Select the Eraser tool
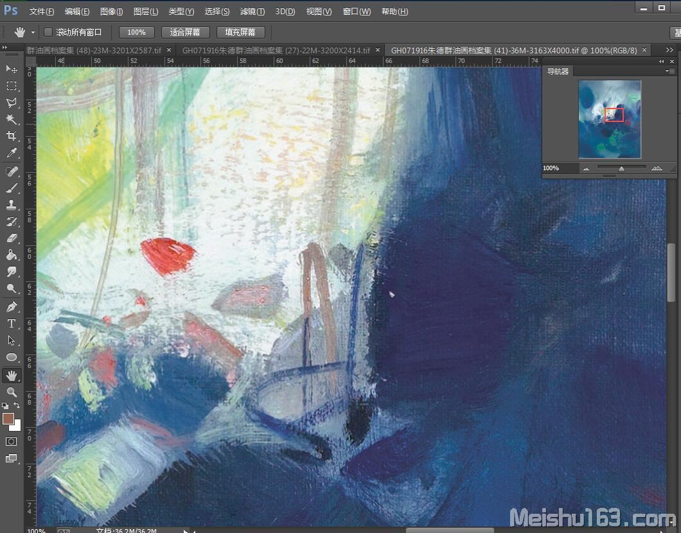Viewport: 681px width, 533px height. coord(12,238)
